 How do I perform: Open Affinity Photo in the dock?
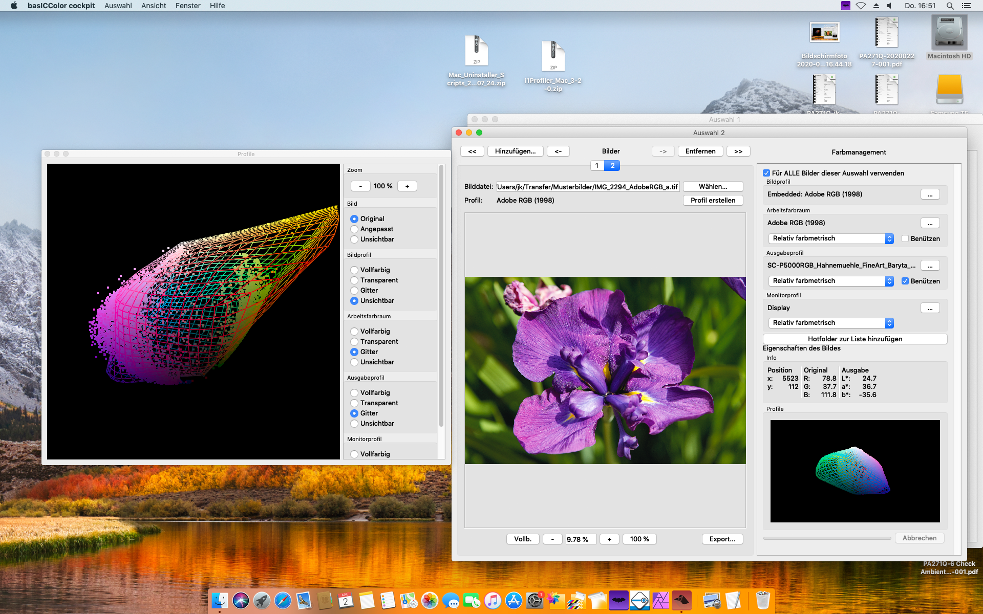tap(660, 600)
